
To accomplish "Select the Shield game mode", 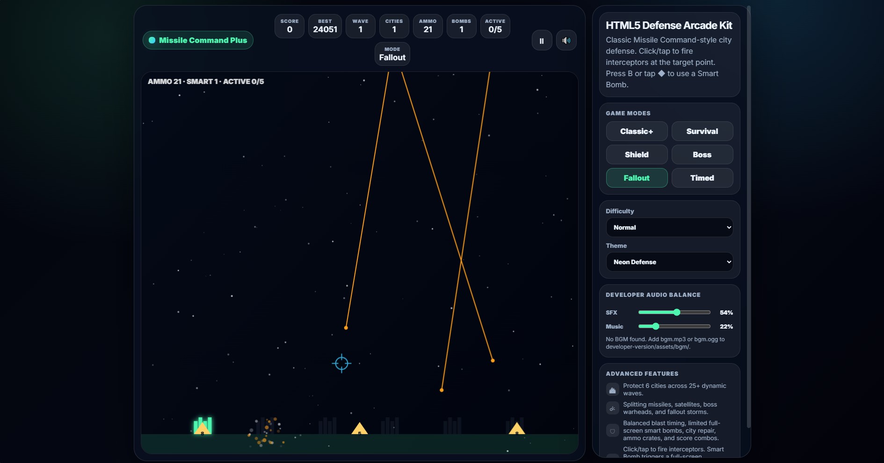I will tap(637, 154).
